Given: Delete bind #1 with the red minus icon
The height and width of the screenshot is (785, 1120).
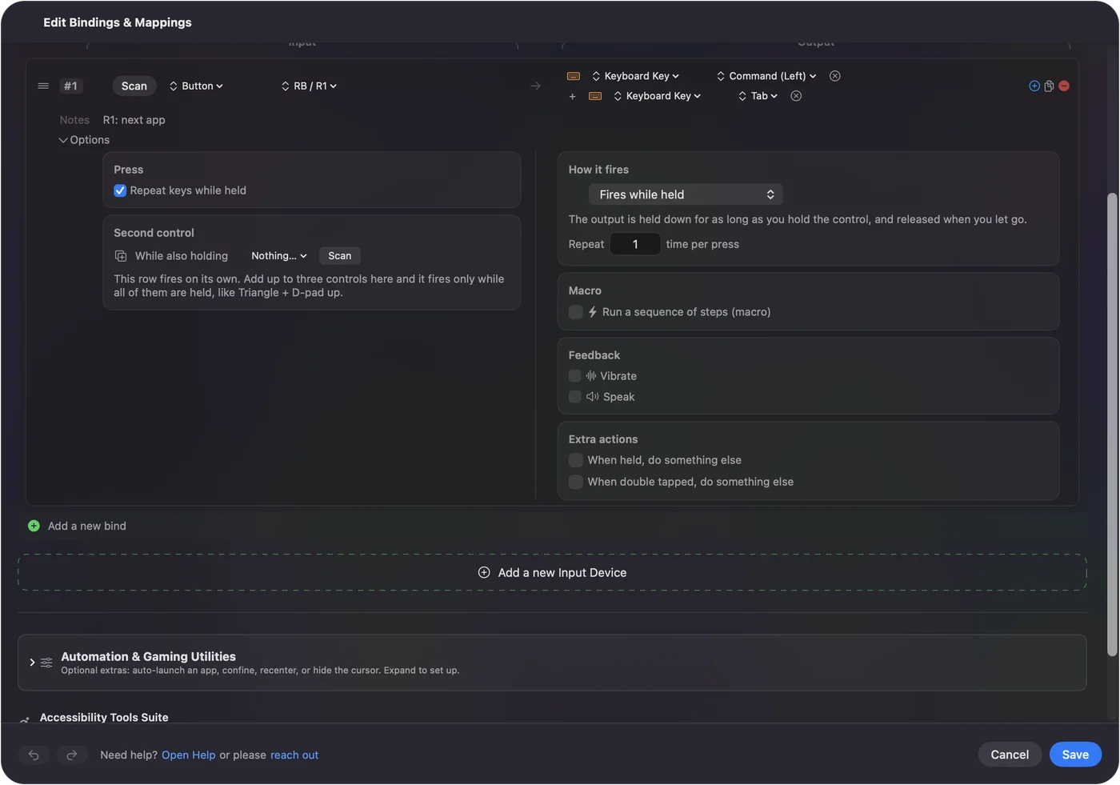Looking at the screenshot, I should click(x=1064, y=86).
